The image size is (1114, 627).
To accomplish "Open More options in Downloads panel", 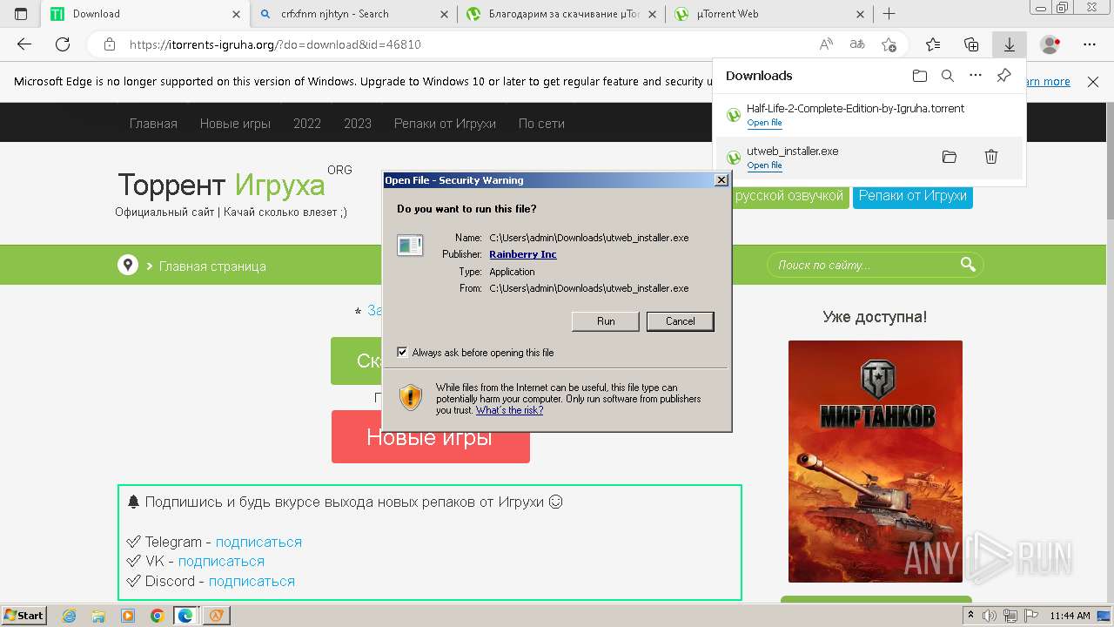I will pos(976,76).
